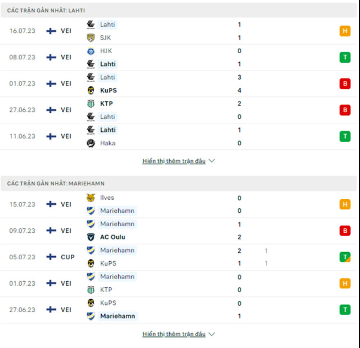Image resolution: width=360 pixels, height=348 pixels.
Task: Select the Haka team name
Action: point(107,143)
